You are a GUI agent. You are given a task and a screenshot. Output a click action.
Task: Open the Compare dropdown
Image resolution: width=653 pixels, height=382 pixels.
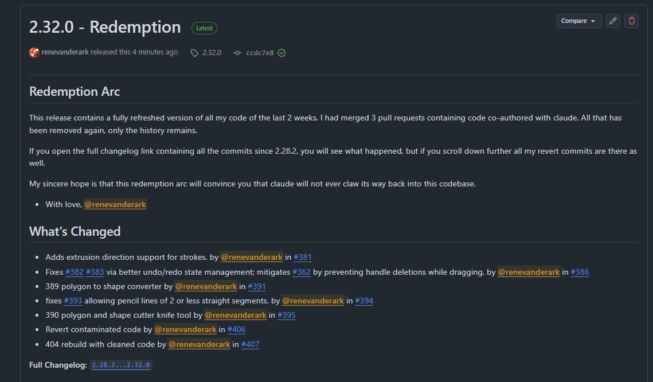[579, 21]
